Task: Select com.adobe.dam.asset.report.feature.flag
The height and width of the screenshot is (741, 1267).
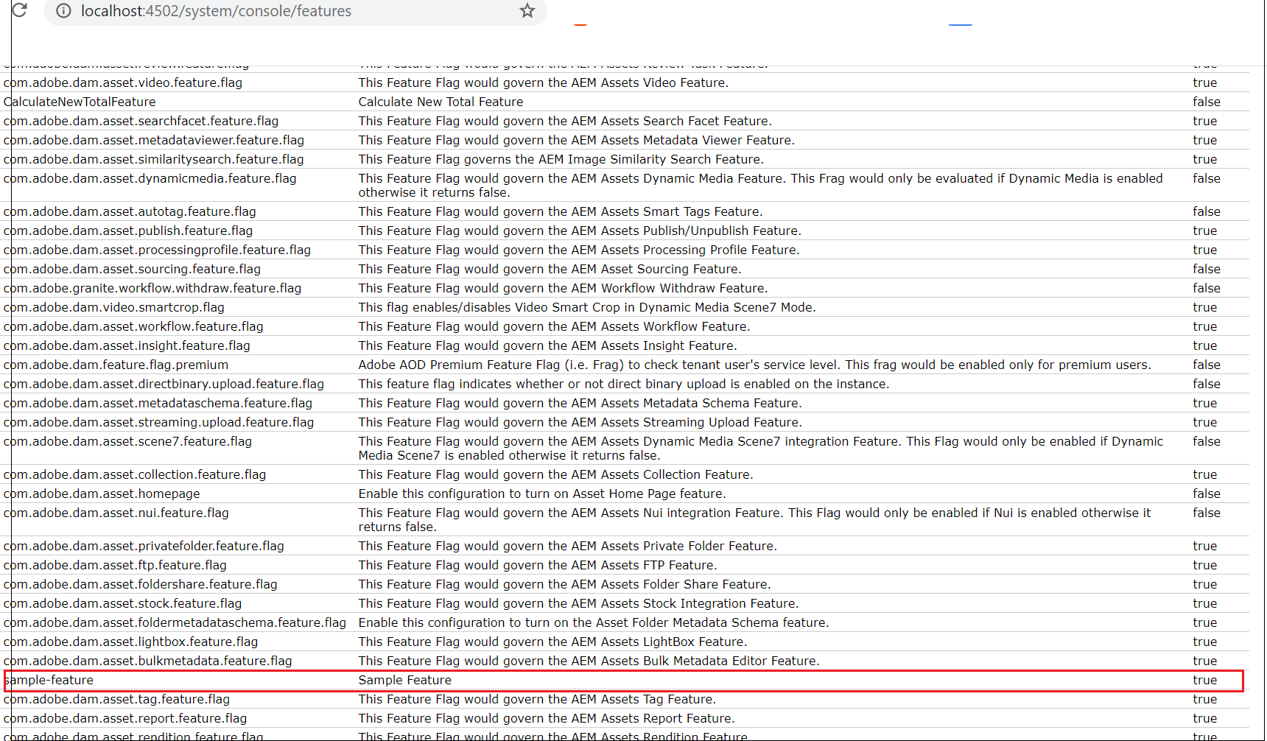Action: pyautogui.click(x=125, y=718)
